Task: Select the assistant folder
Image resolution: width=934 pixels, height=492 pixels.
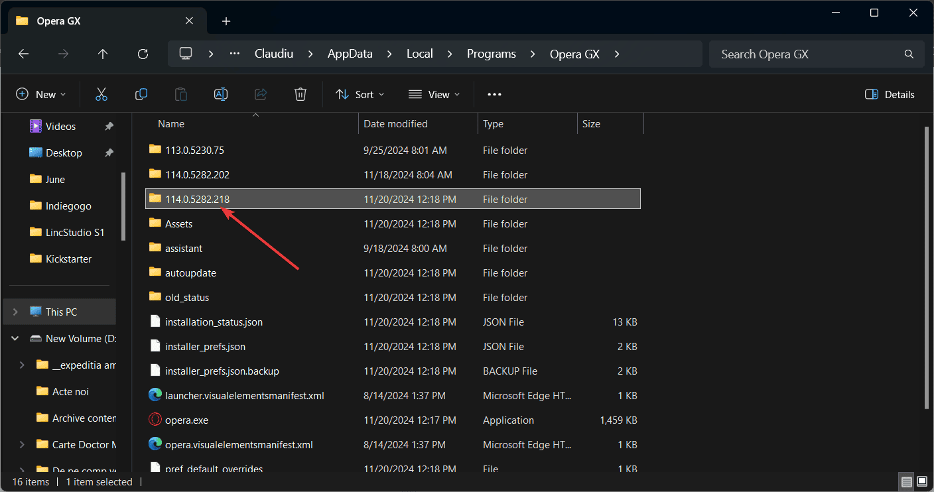Action: pyautogui.click(x=393, y=249)
